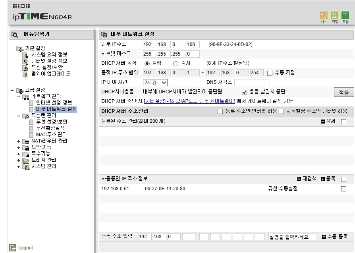Open 무선확장설정 menu item
The height and width of the screenshot is (253, 355).
click(x=50, y=128)
